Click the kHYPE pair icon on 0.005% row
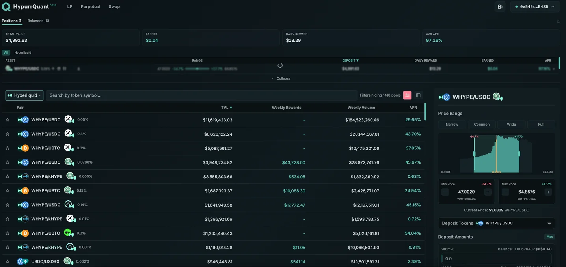 [23, 177]
